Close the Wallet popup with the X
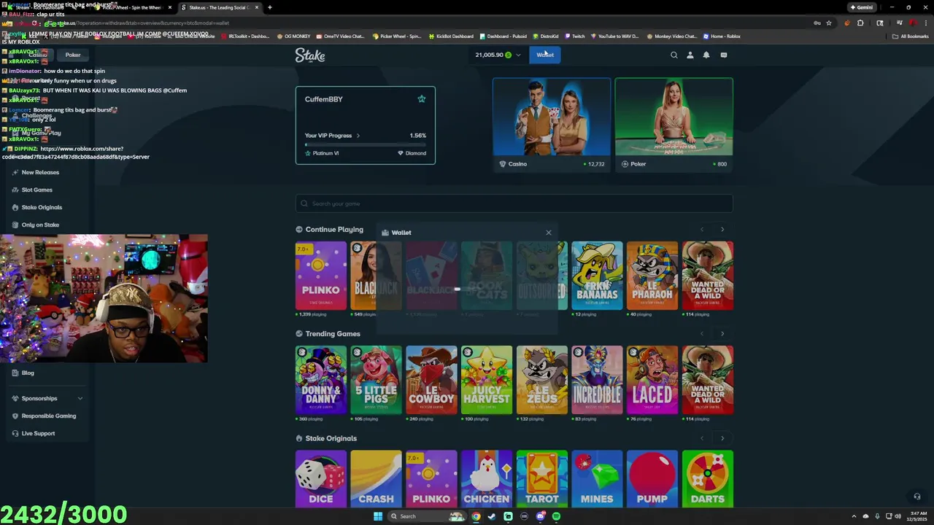 click(549, 233)
